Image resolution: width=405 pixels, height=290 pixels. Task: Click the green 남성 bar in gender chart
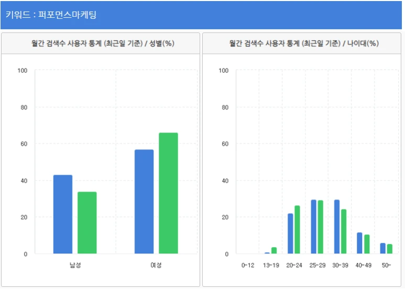[x=87, y=222]
